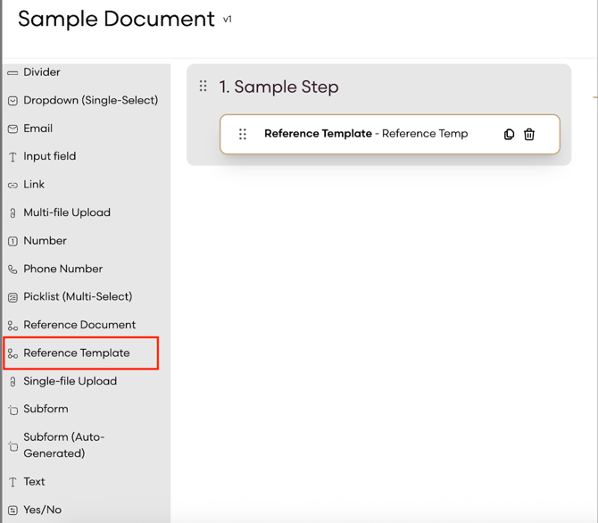Viewport: 598px width, 523px height.
Task: Click the Link chain icon
Action: point(12,185)
